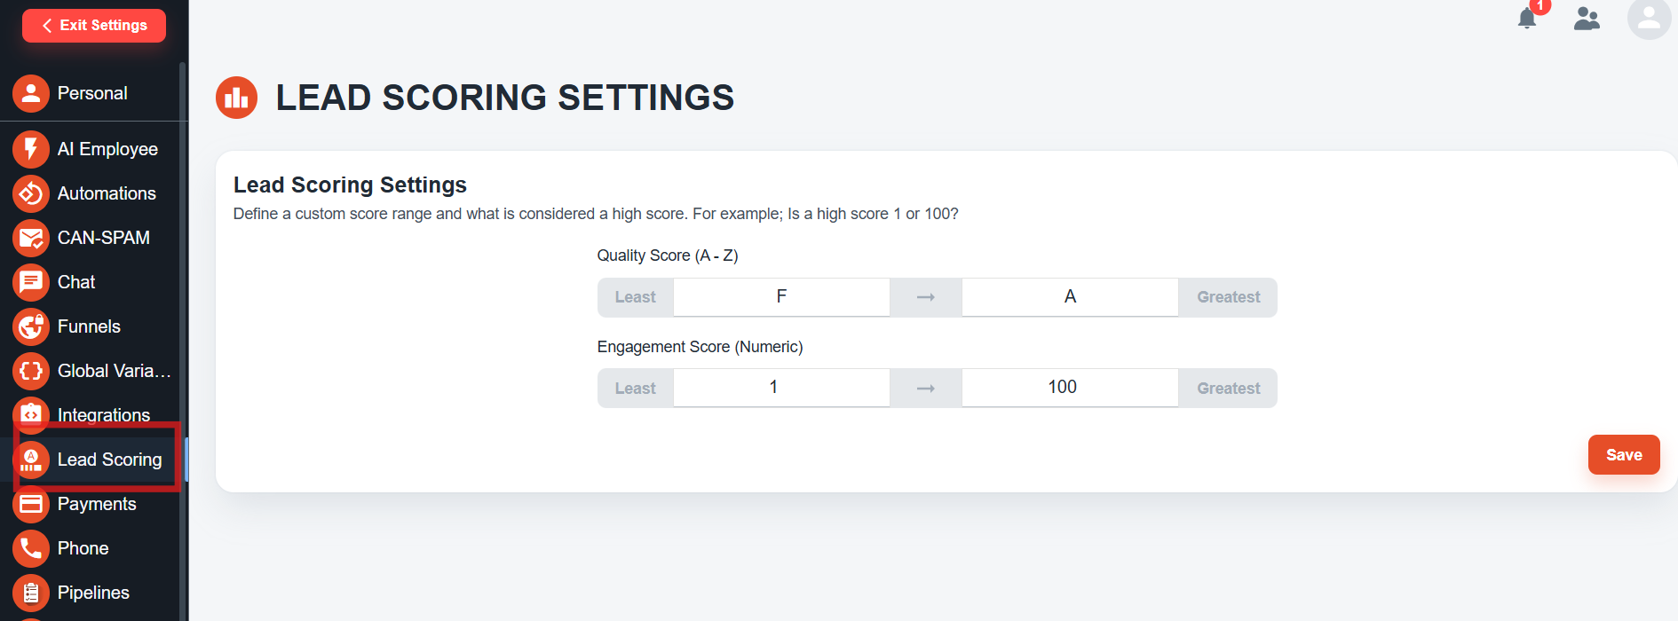Viewport: 1678px width, 621px height.
Task: Open the CAN-SPAM envelope icon
Action: point(30,238)
